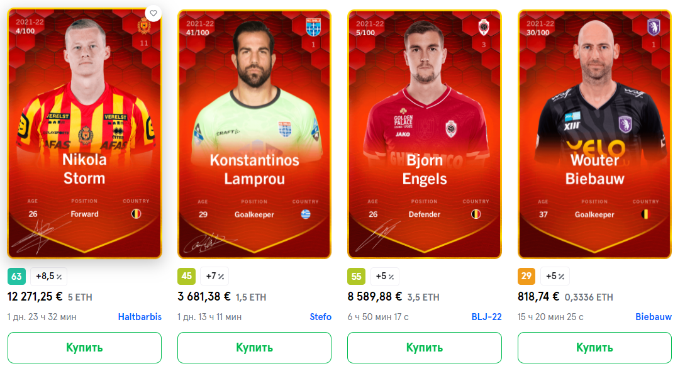Screen dimensions: 685x371
Task: Click the Mechelen club crest on Storm's card
Action: (x=144, y=26)
